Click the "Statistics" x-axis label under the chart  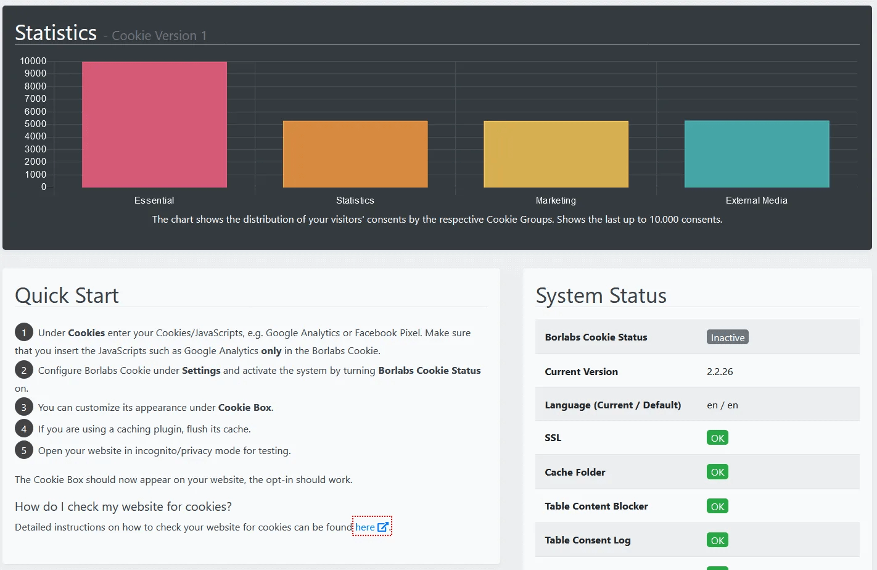coord(355,200)
